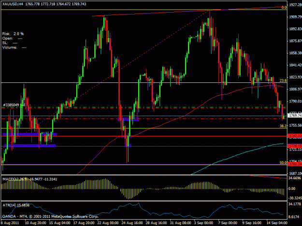Click the red 1700.24 level price tag
Screen dimensions: 302x226
(295, 164)
